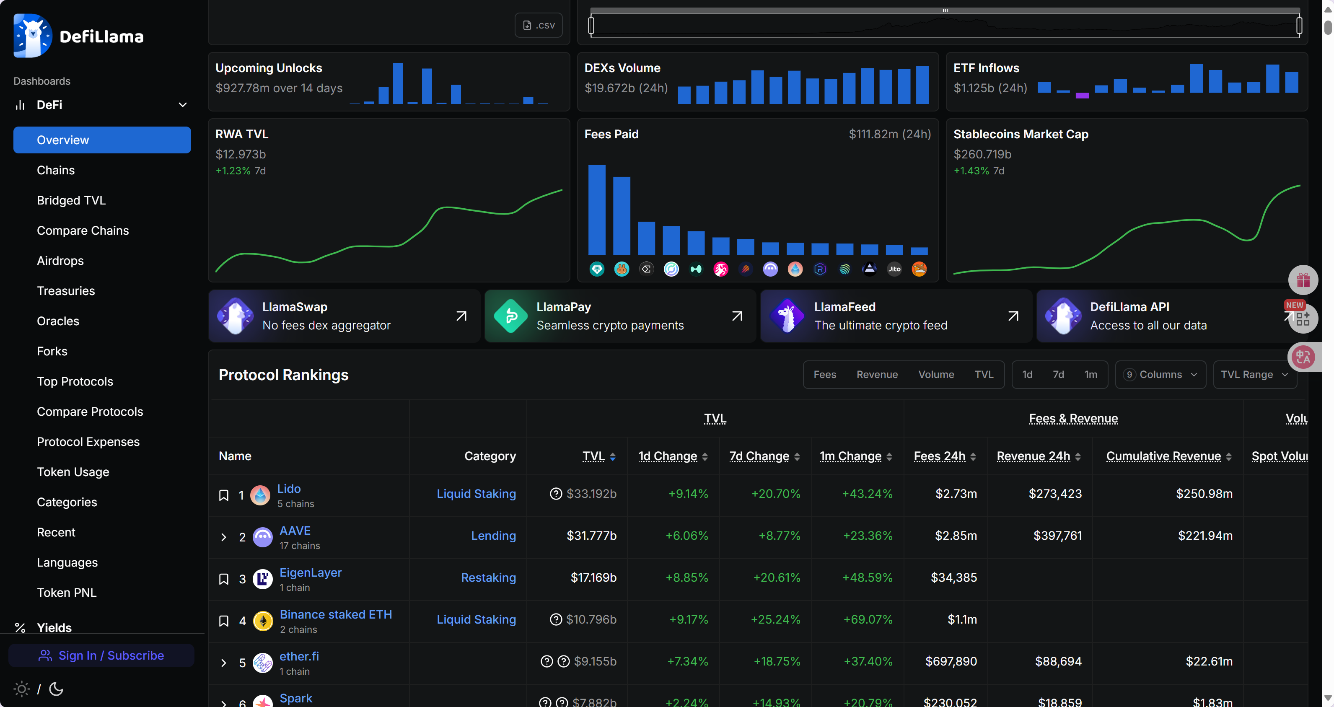Click the AAVE ghost logo icon
The image size is (1334, 707).
[x=262, y=537]
